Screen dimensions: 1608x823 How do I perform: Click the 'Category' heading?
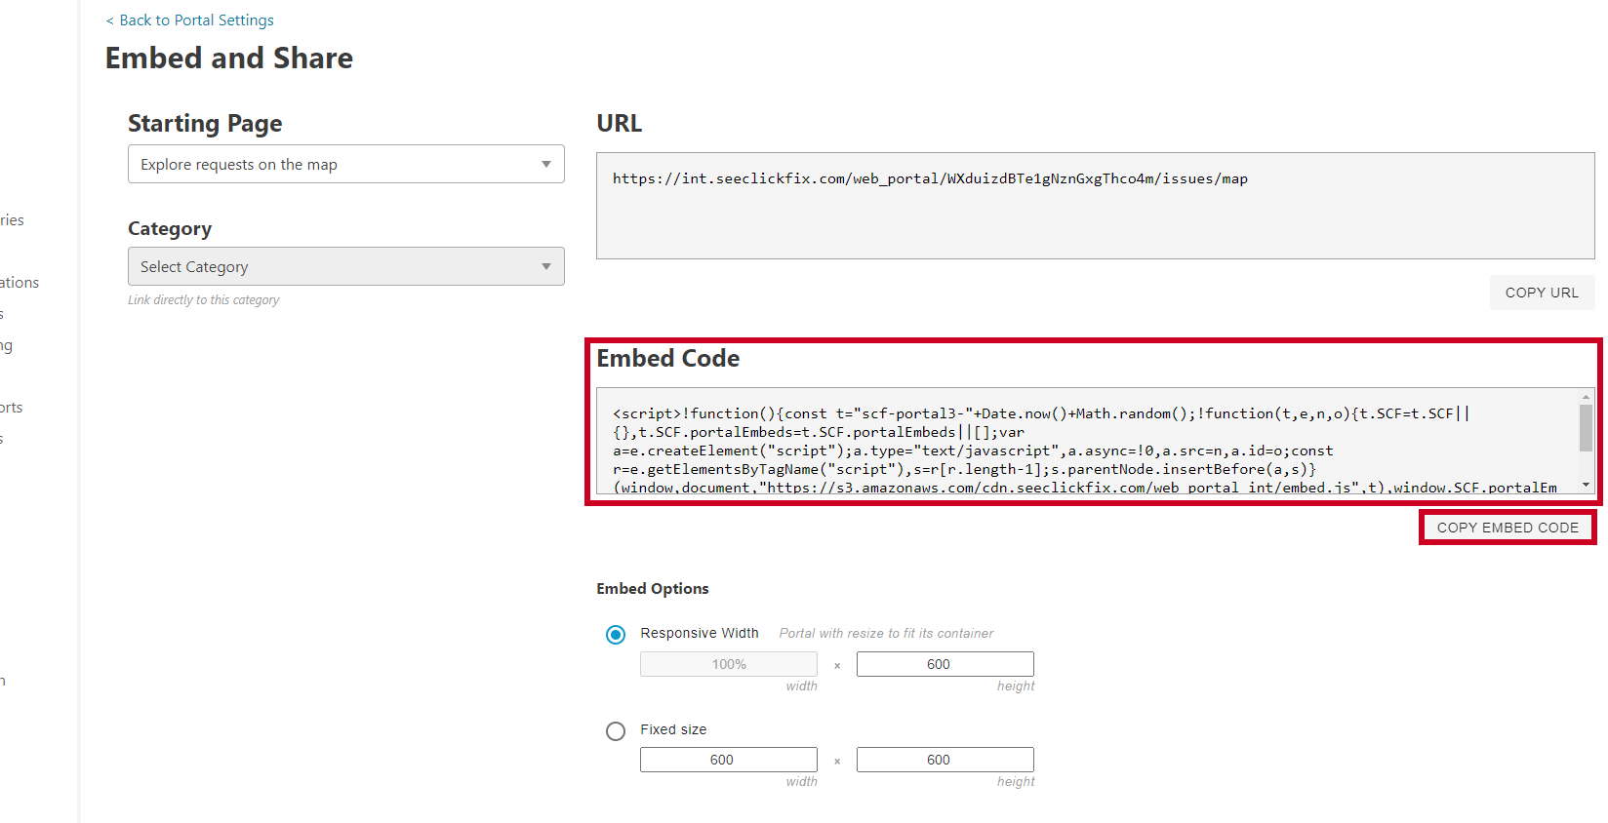[170, 229]
